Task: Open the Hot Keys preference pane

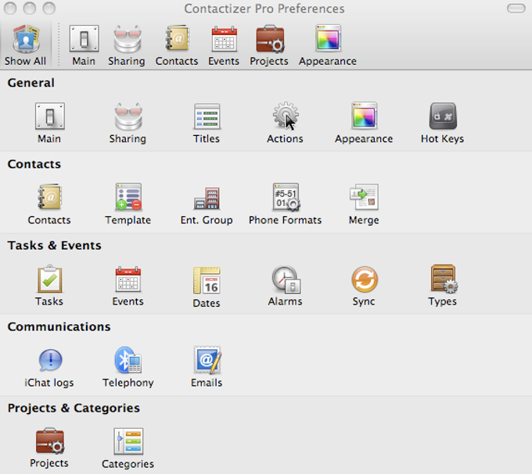Action: pyautogui.click(x=443, y=123)
